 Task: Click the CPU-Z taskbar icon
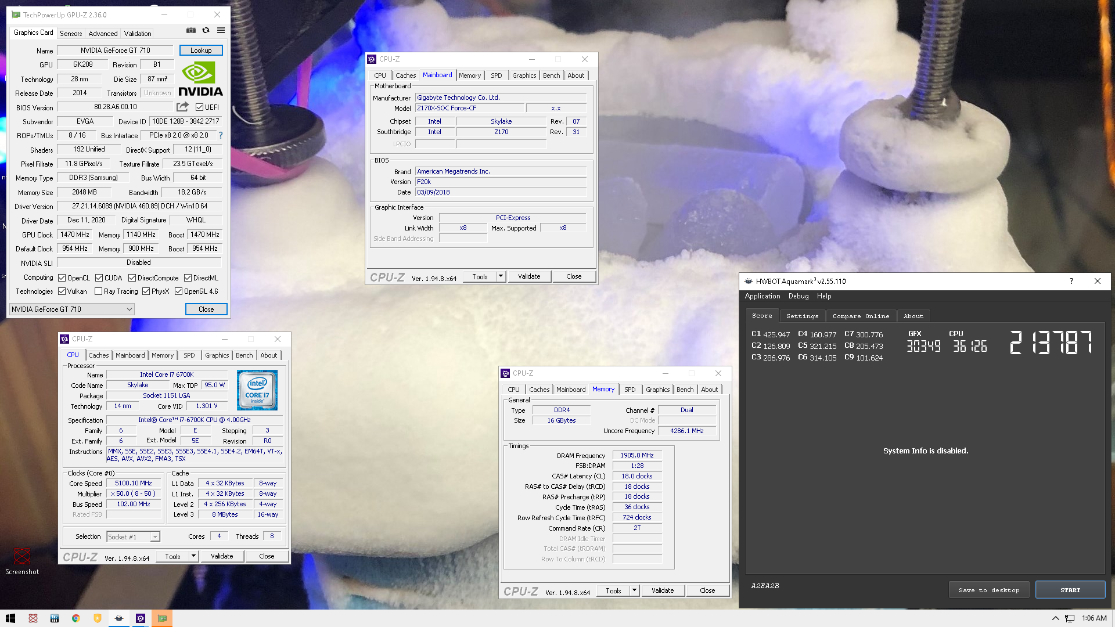pos(141,618)
